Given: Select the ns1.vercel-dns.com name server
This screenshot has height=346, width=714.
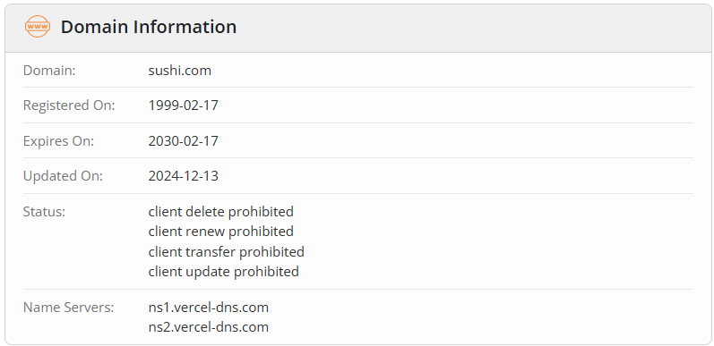Looking at the screenshot, I should [x=209, y=308].
